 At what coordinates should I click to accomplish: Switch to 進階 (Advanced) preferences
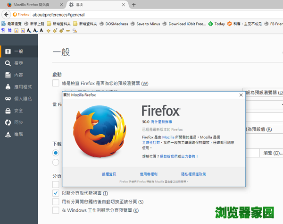18,134
